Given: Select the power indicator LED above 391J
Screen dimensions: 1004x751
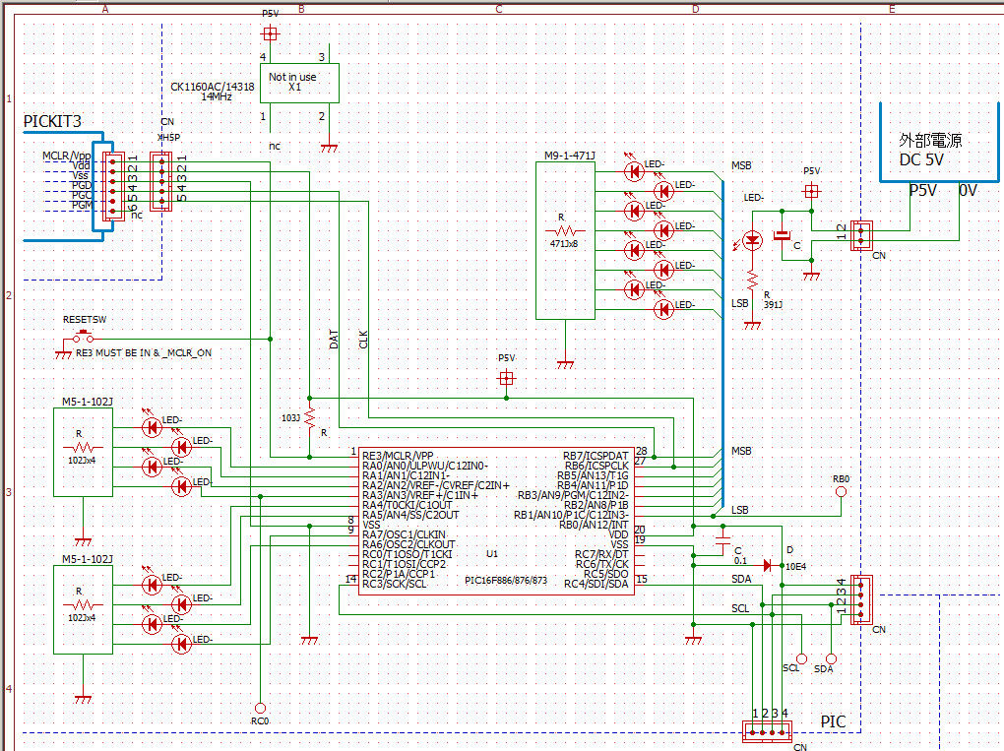Looking at the screenshot, I should (x=752, y=241).
